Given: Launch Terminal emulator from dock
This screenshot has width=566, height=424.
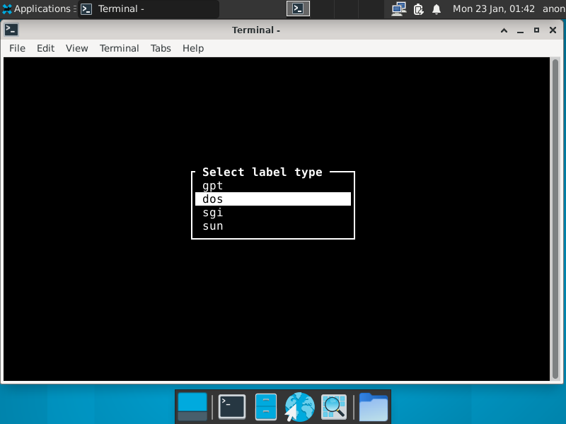Looking at the screenshot, I should coord(232,407).
